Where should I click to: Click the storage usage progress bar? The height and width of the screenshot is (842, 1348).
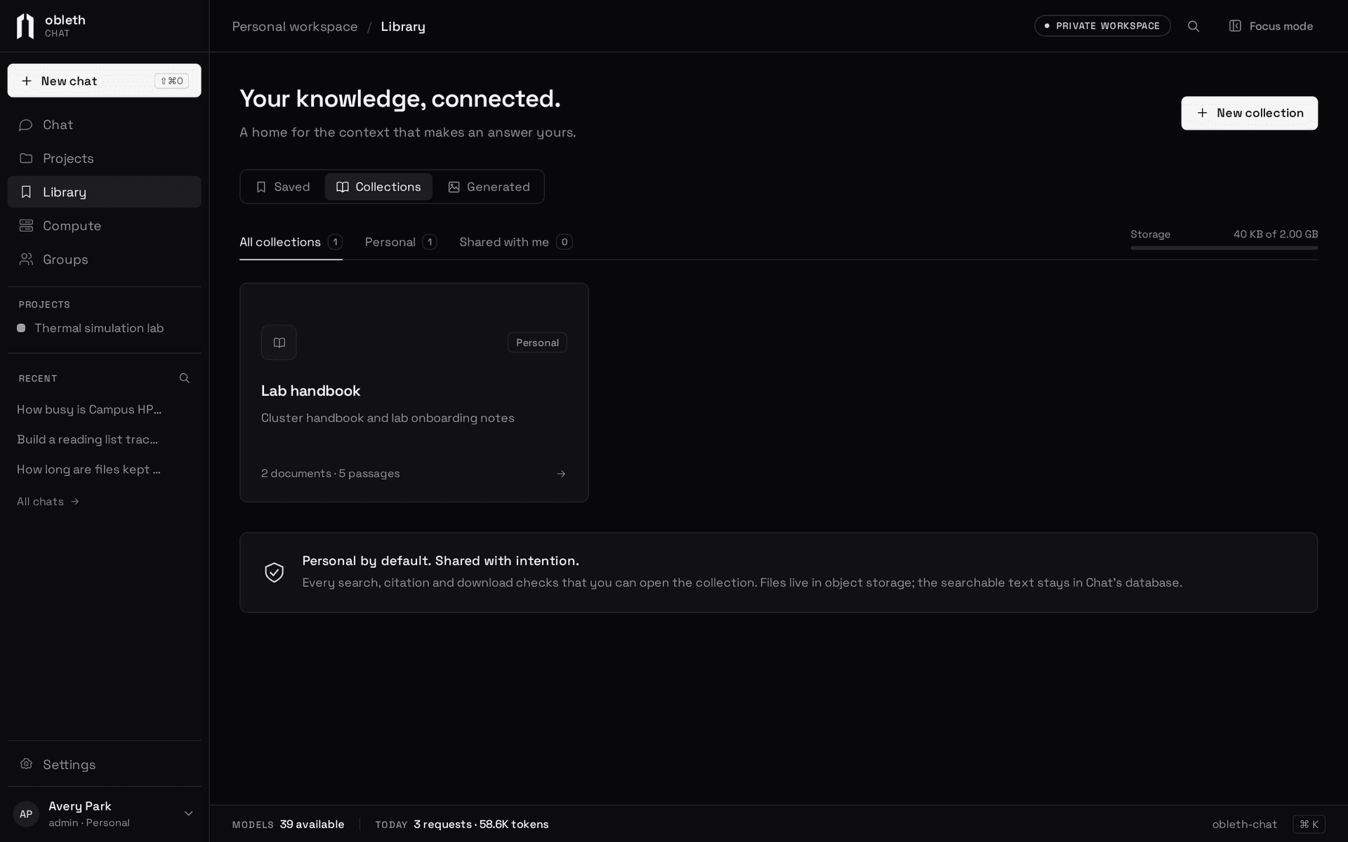coord(1224,248)
